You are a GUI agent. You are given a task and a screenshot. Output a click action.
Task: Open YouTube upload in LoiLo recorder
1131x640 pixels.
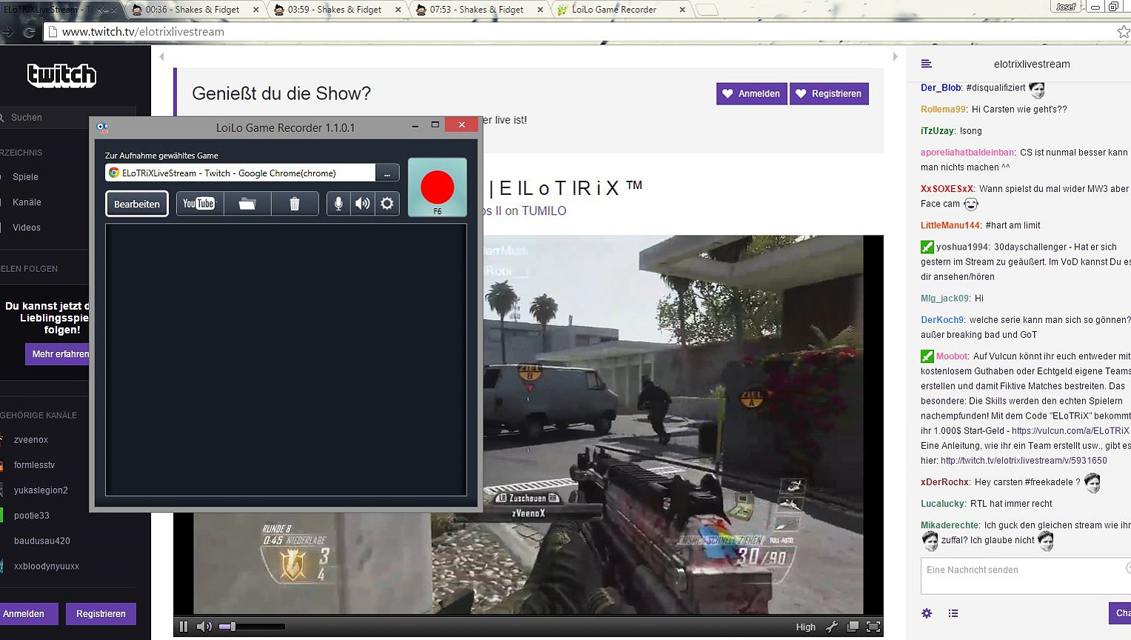click(198, 204)
